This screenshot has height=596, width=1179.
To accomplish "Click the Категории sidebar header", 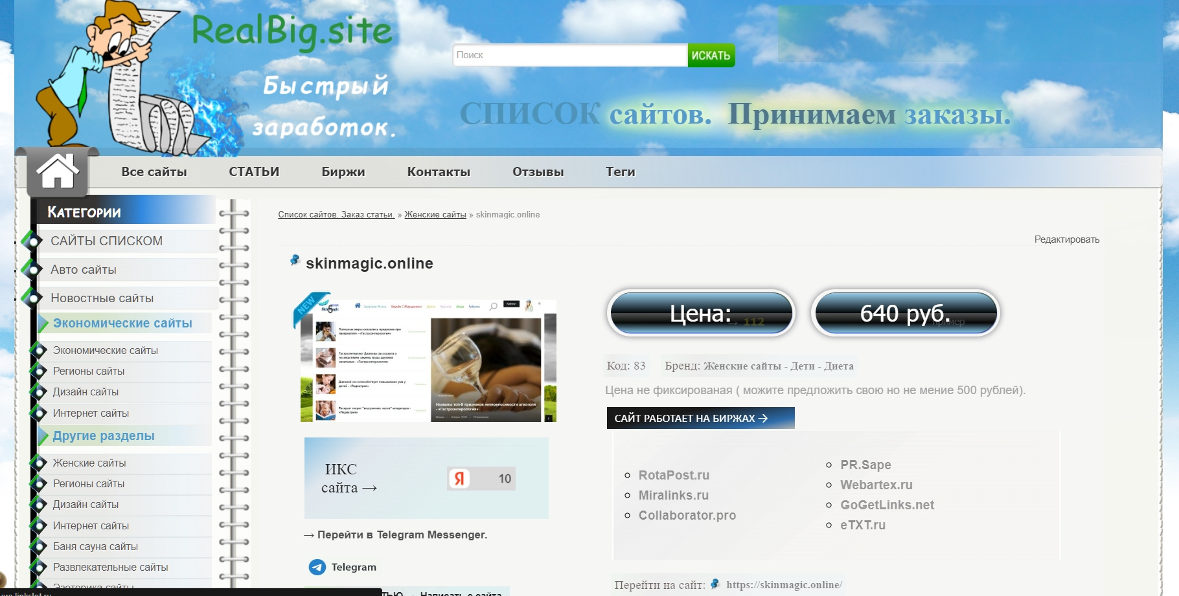I will click(84, 212).
